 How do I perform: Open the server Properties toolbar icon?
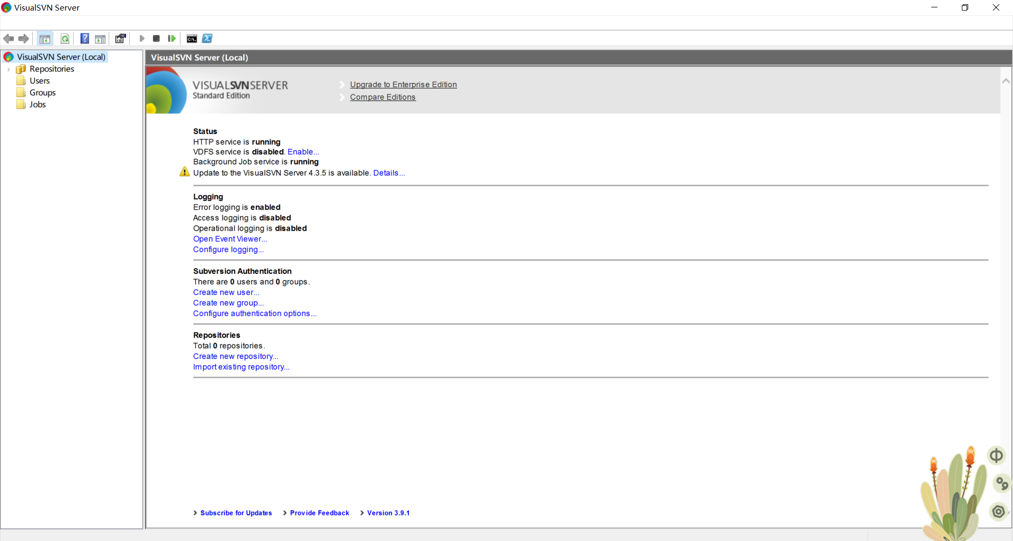[120, 39]
